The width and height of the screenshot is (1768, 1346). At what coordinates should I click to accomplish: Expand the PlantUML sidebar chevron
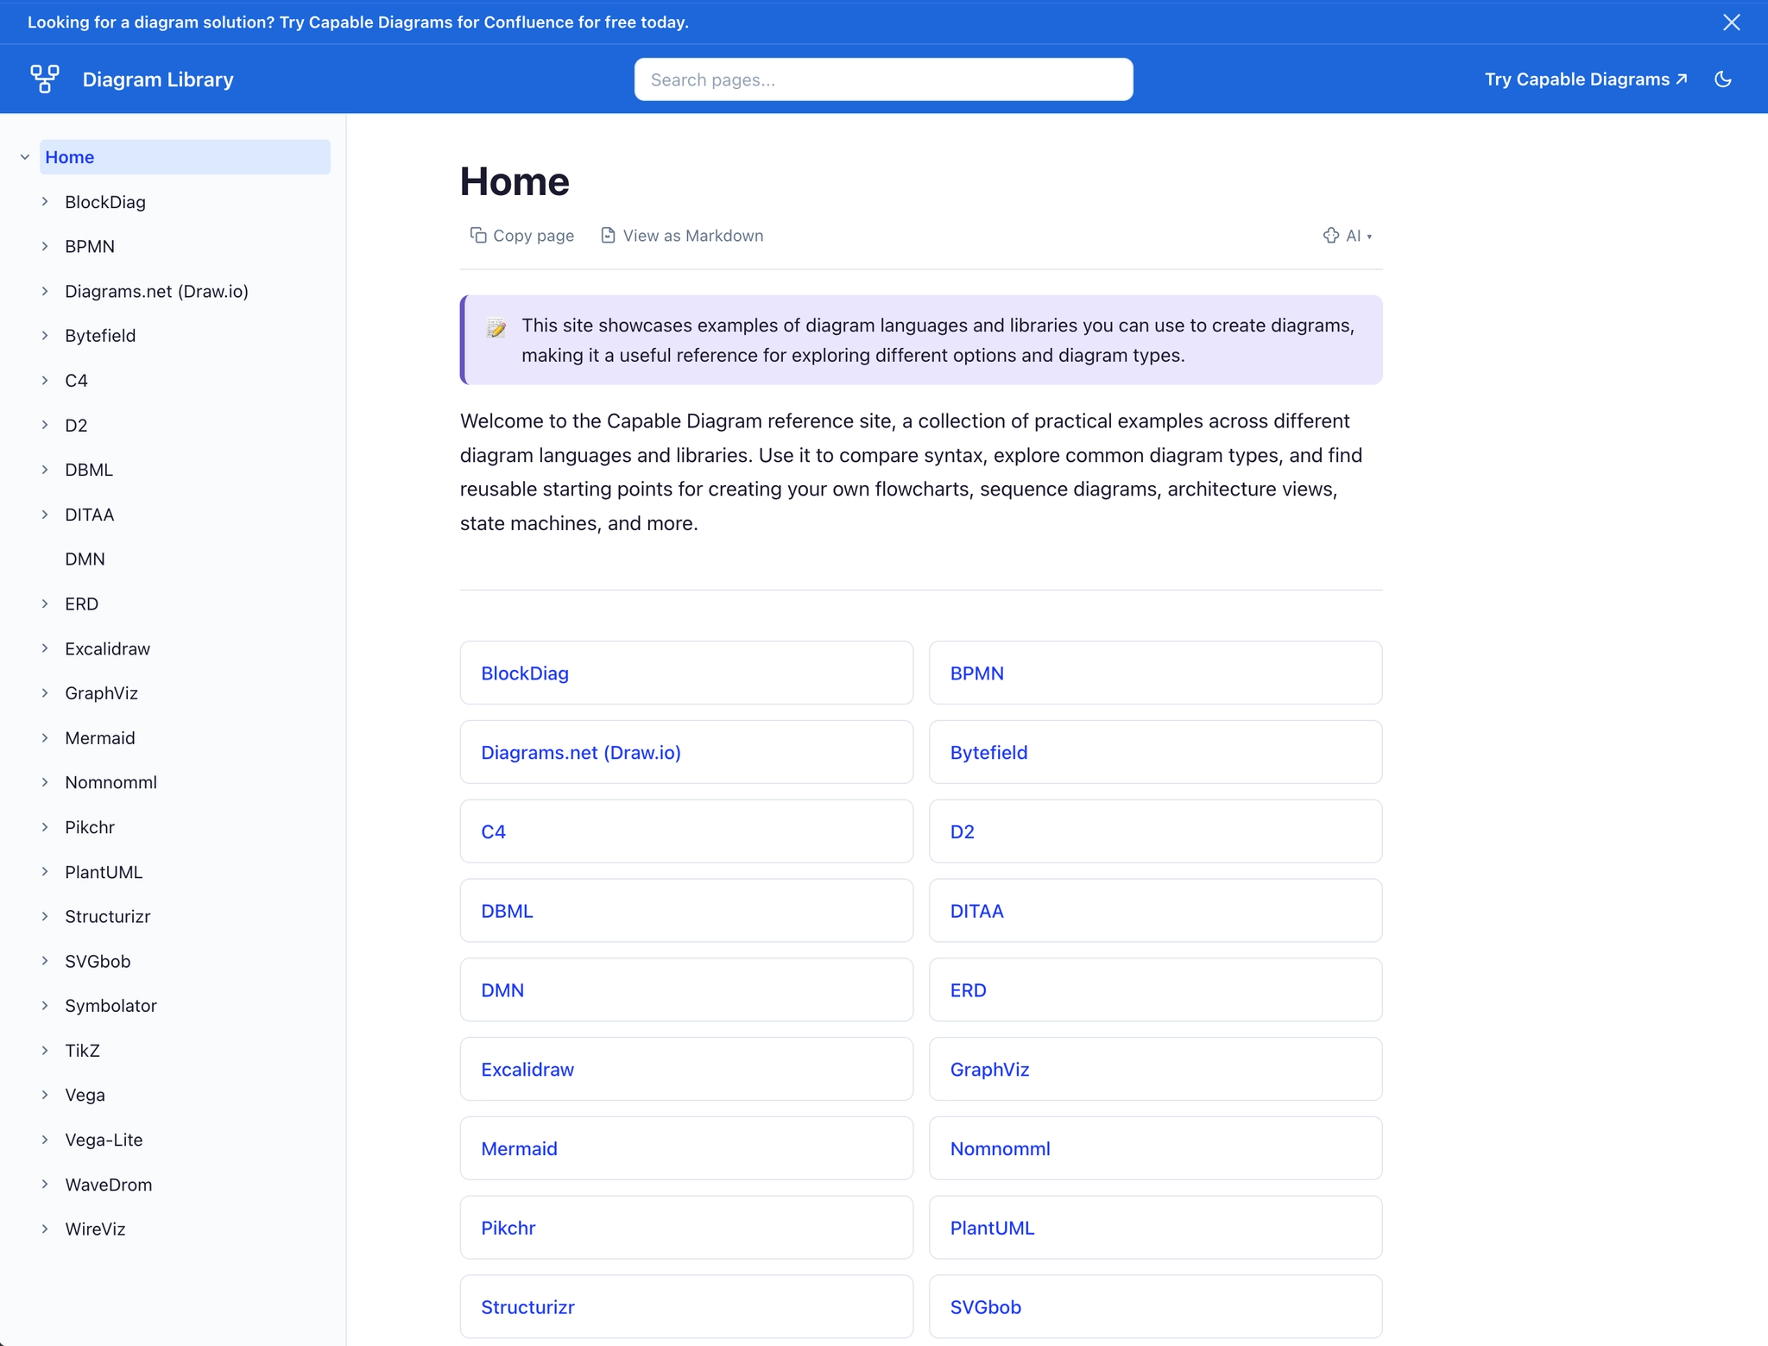pos(45,872)
